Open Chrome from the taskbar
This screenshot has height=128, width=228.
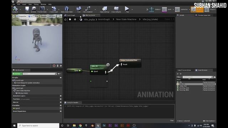coord(80,126)
